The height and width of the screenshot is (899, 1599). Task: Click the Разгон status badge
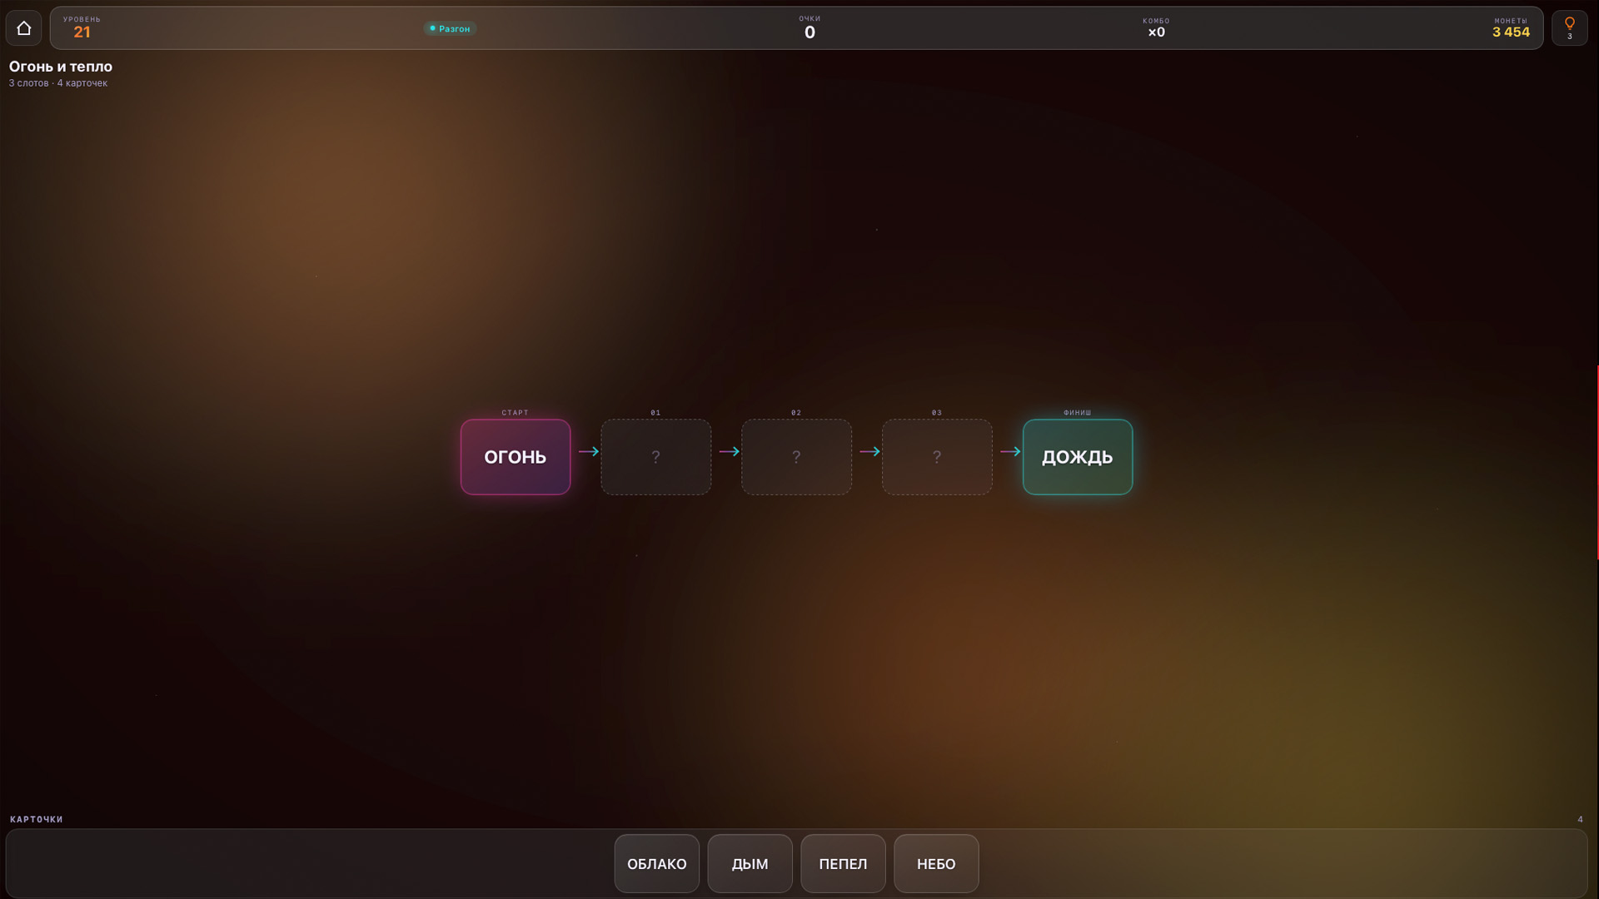450,28
